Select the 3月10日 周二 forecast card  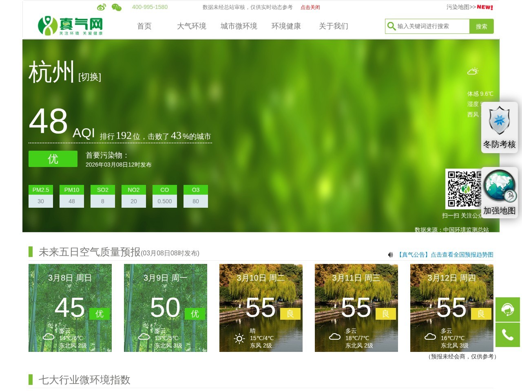coord(261,308)
